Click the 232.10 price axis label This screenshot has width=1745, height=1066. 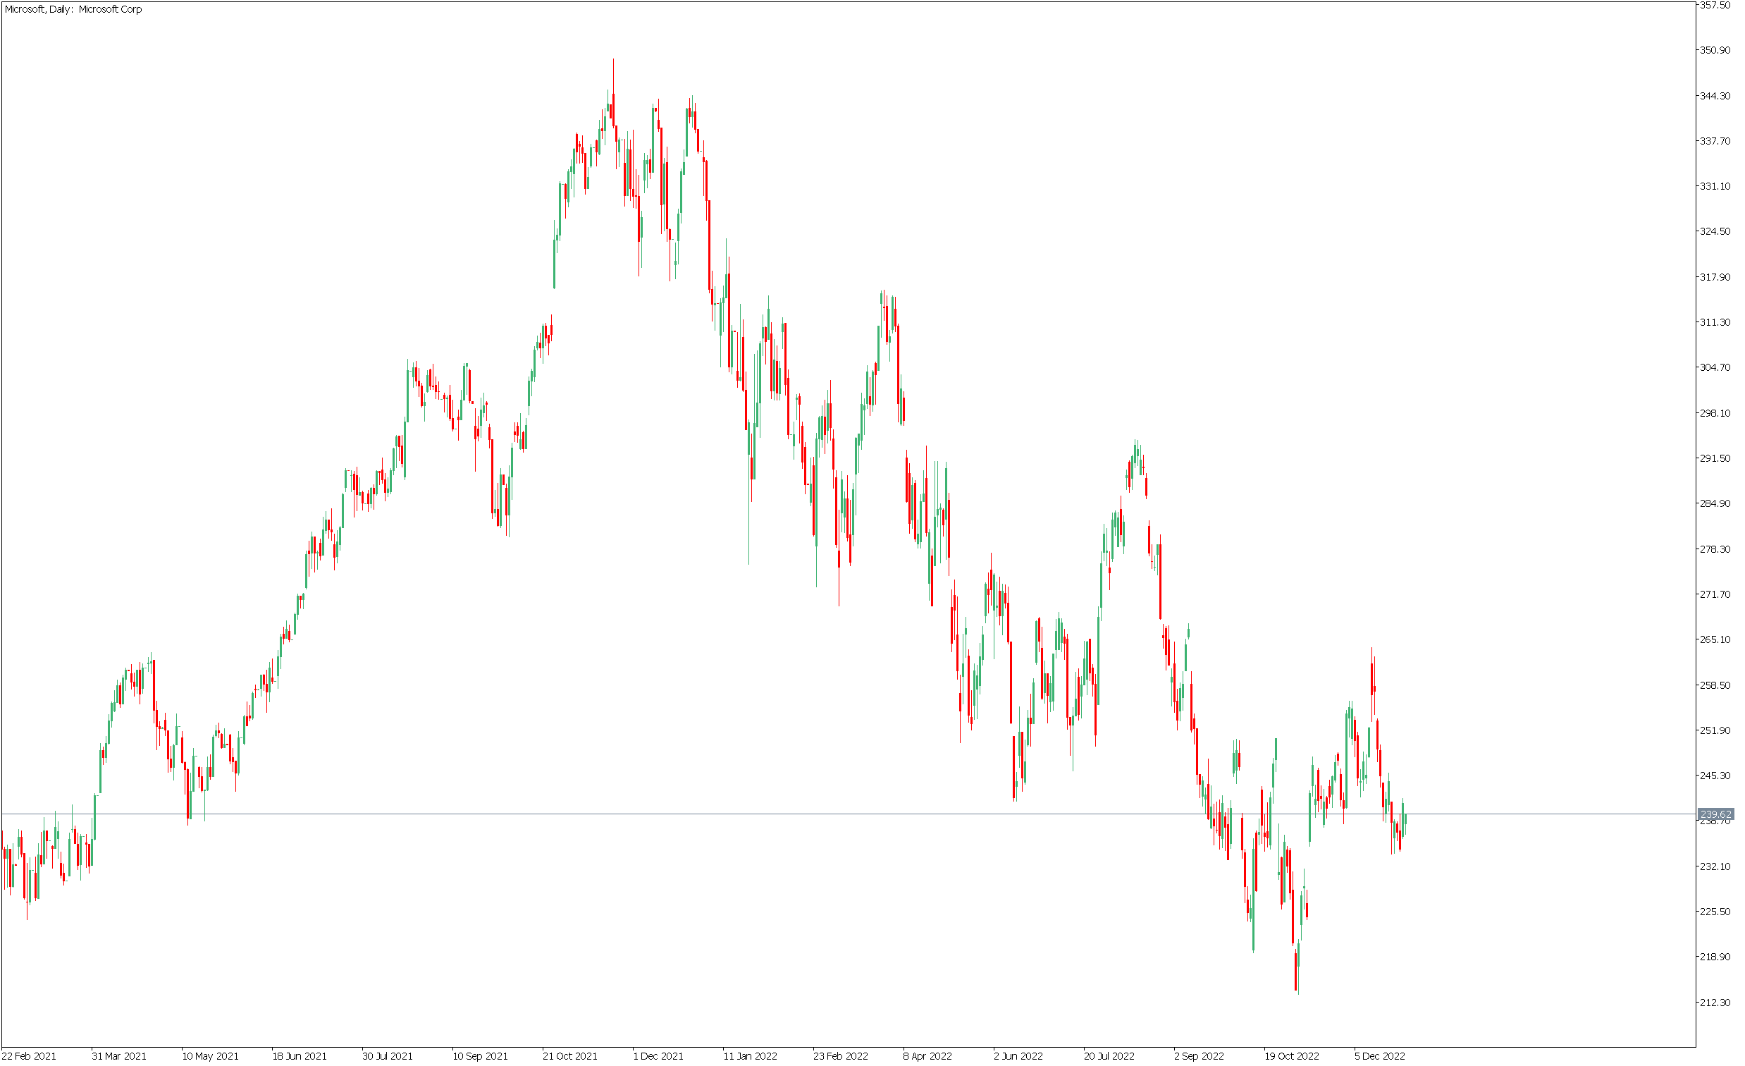pyautogui.click(x=1715, y=866)
